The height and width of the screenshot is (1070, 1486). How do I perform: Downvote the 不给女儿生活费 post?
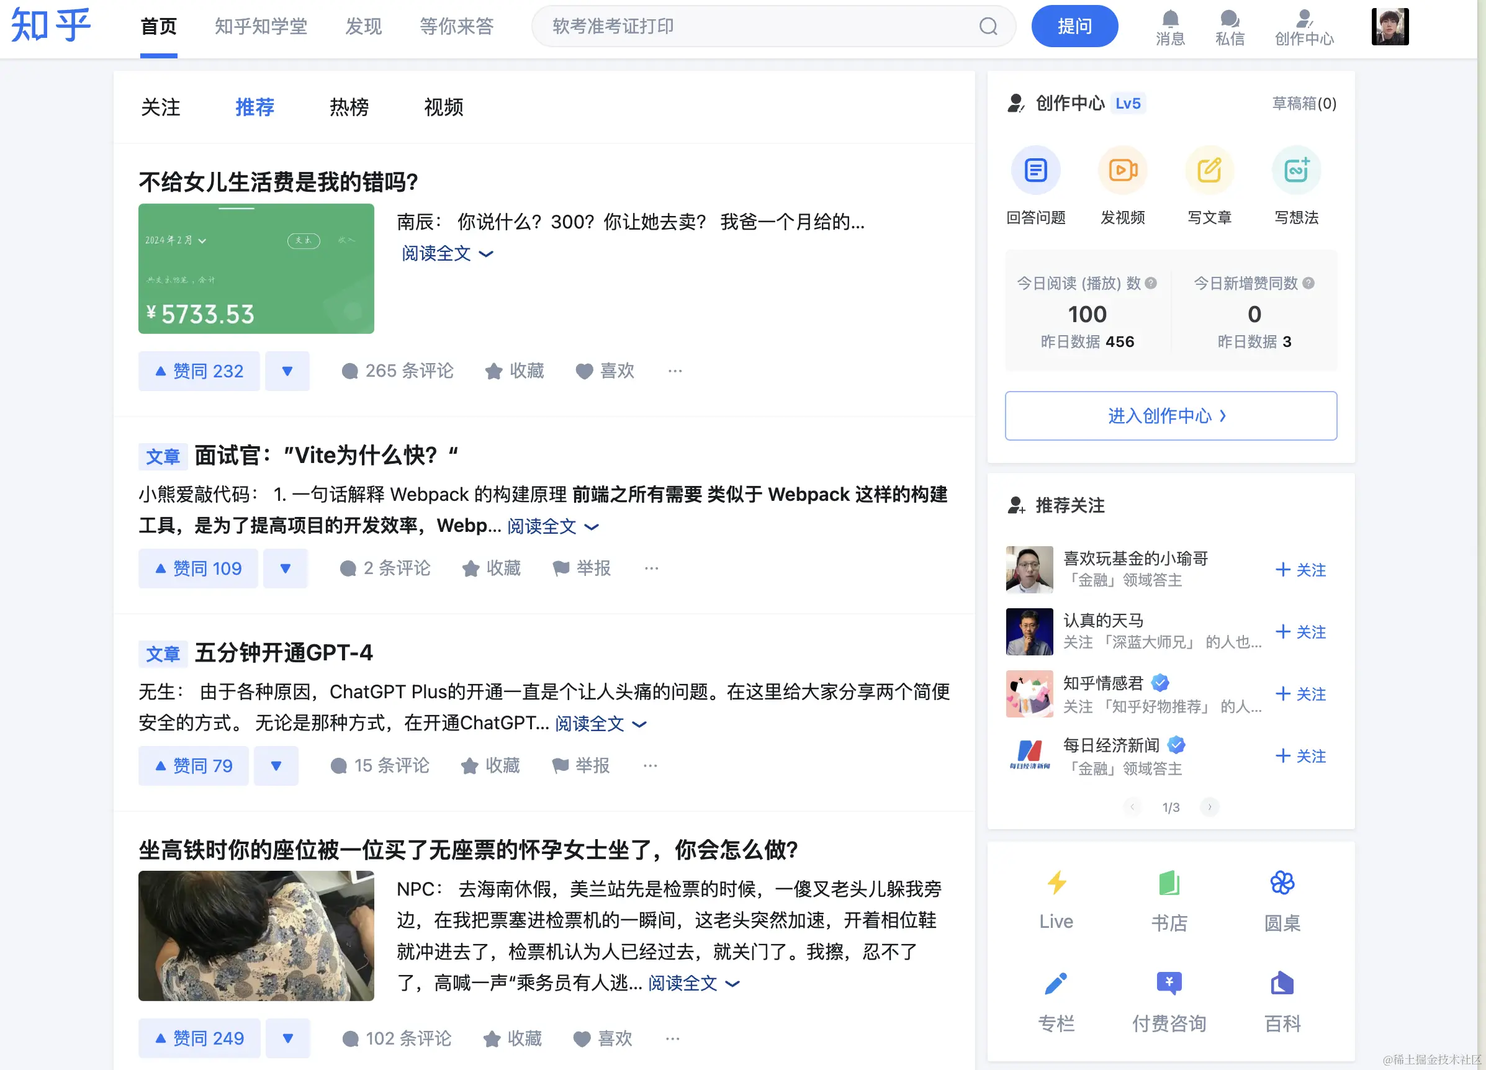point(287,371)
